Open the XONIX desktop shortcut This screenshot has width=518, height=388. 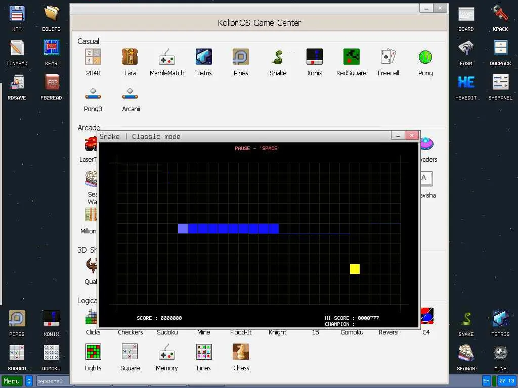point(51,319)
